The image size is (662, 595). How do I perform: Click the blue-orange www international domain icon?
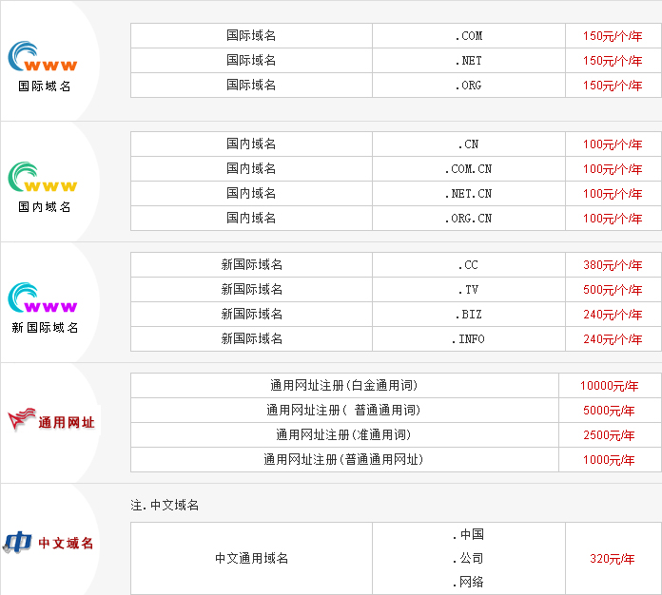click(x=43, y=58)
